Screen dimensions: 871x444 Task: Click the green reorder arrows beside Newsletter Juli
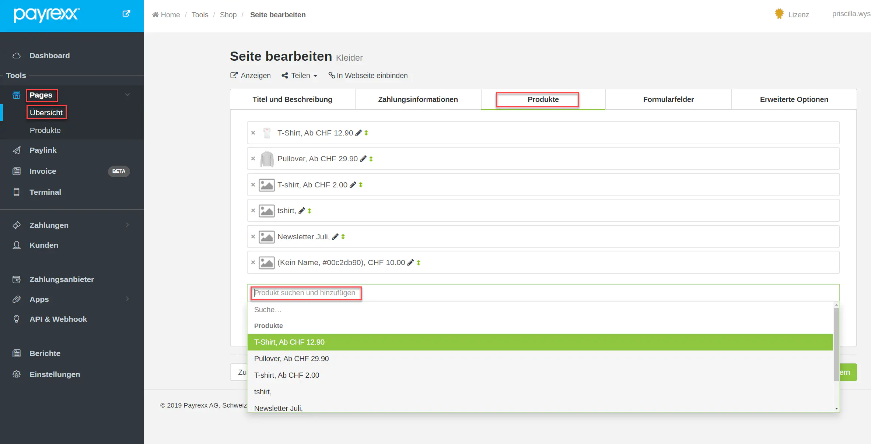(343, 237)
